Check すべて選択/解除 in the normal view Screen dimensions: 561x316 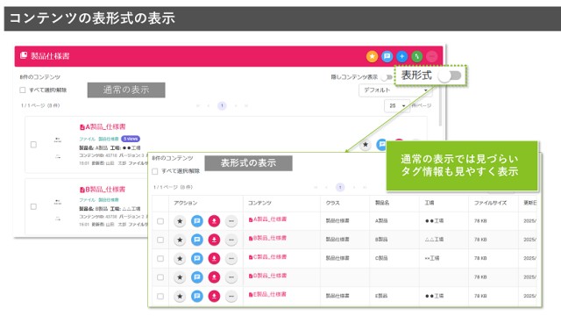tap(23, 90)
